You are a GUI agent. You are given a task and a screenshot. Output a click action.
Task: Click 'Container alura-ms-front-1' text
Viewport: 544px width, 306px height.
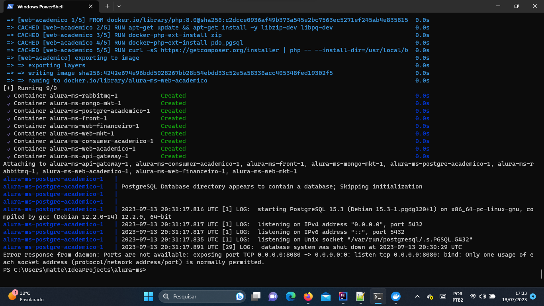[61, 118]
